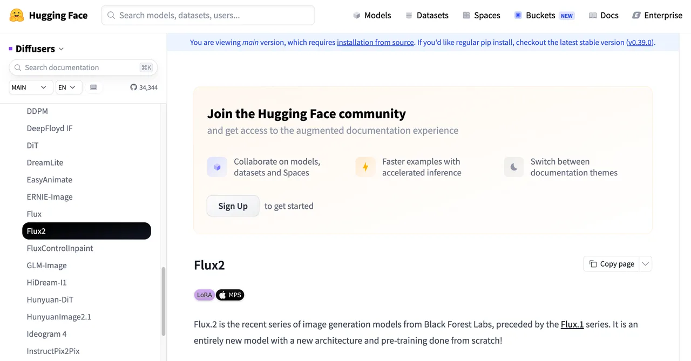
Task: Click the Spaces icon in top navigation
Action: coord(466,15)
